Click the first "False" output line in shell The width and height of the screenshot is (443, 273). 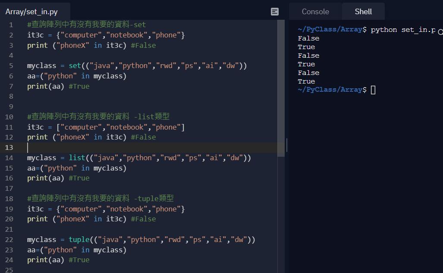[x=308, y=38]
